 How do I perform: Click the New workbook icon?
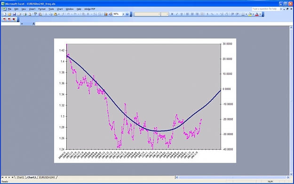[x=5, y=14]
